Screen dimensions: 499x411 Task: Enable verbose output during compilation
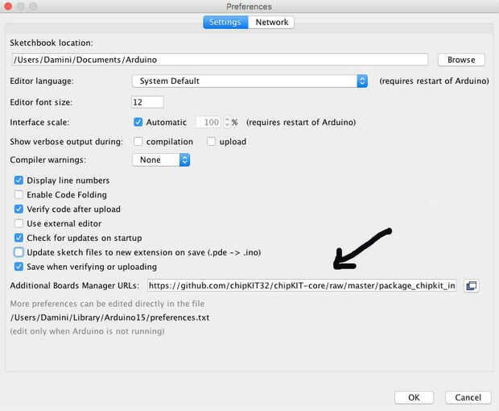click(138, 141)
